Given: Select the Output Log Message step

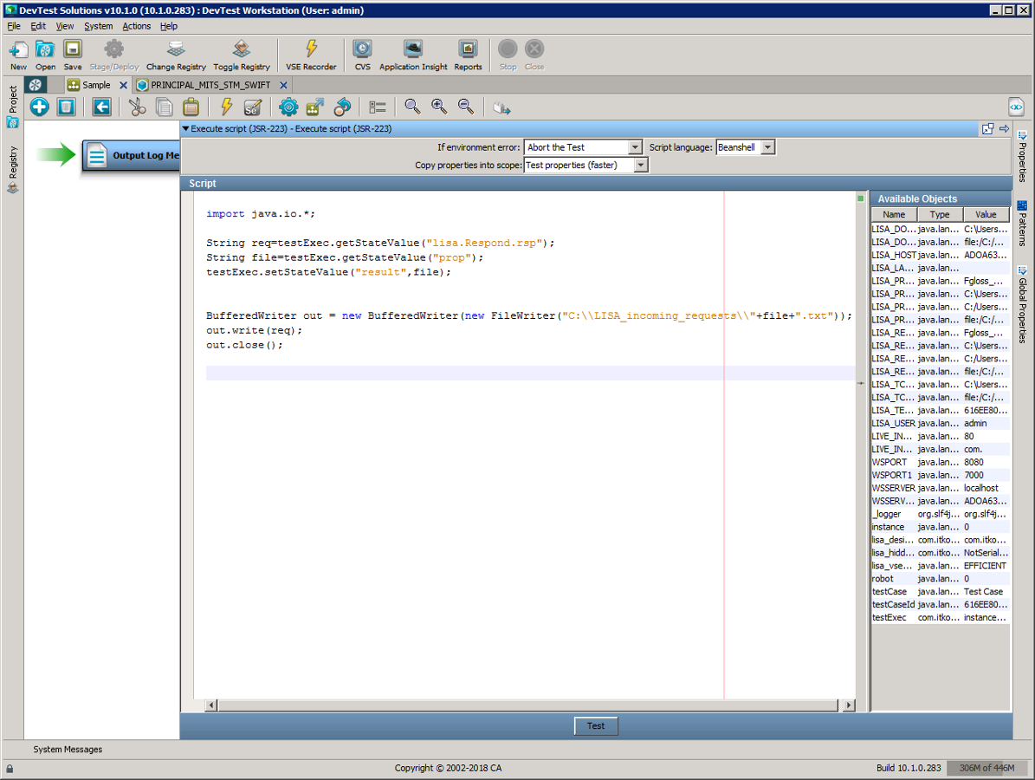Looking at the screenshot, I should (132, 155).
